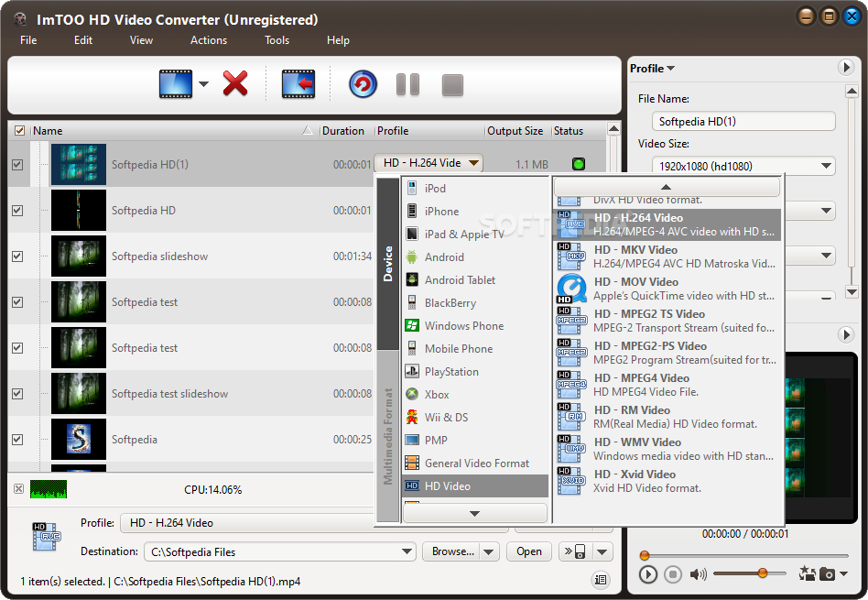Viewport: 868px width, 600px height.
Task: Uncheck Softpedia slideshow checkbox
Action: (x=17, y=256)
